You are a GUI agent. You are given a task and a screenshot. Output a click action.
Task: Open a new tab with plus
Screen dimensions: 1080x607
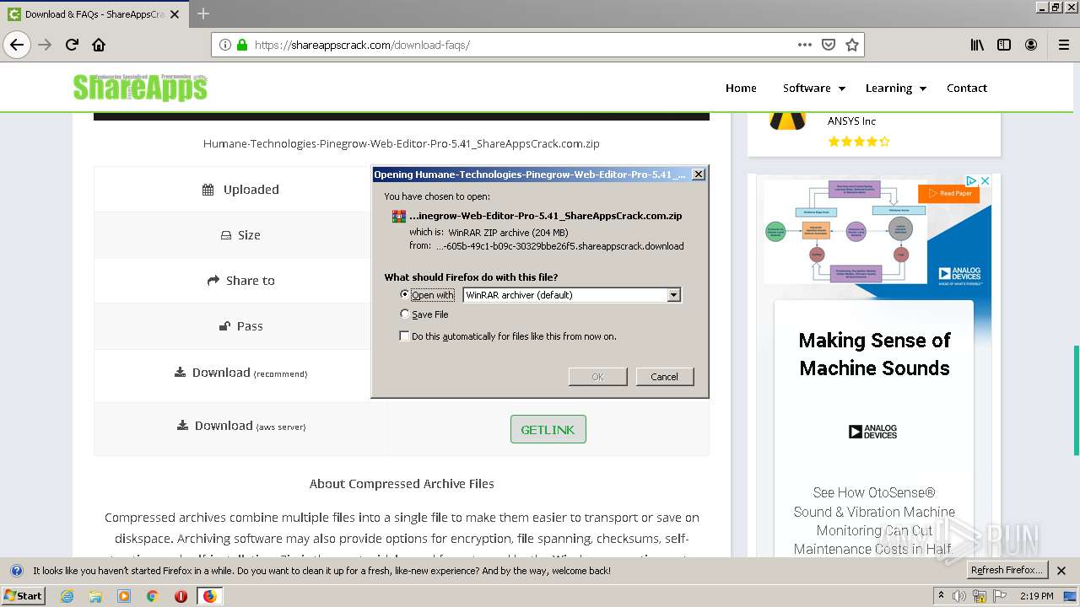coord(203,13)
